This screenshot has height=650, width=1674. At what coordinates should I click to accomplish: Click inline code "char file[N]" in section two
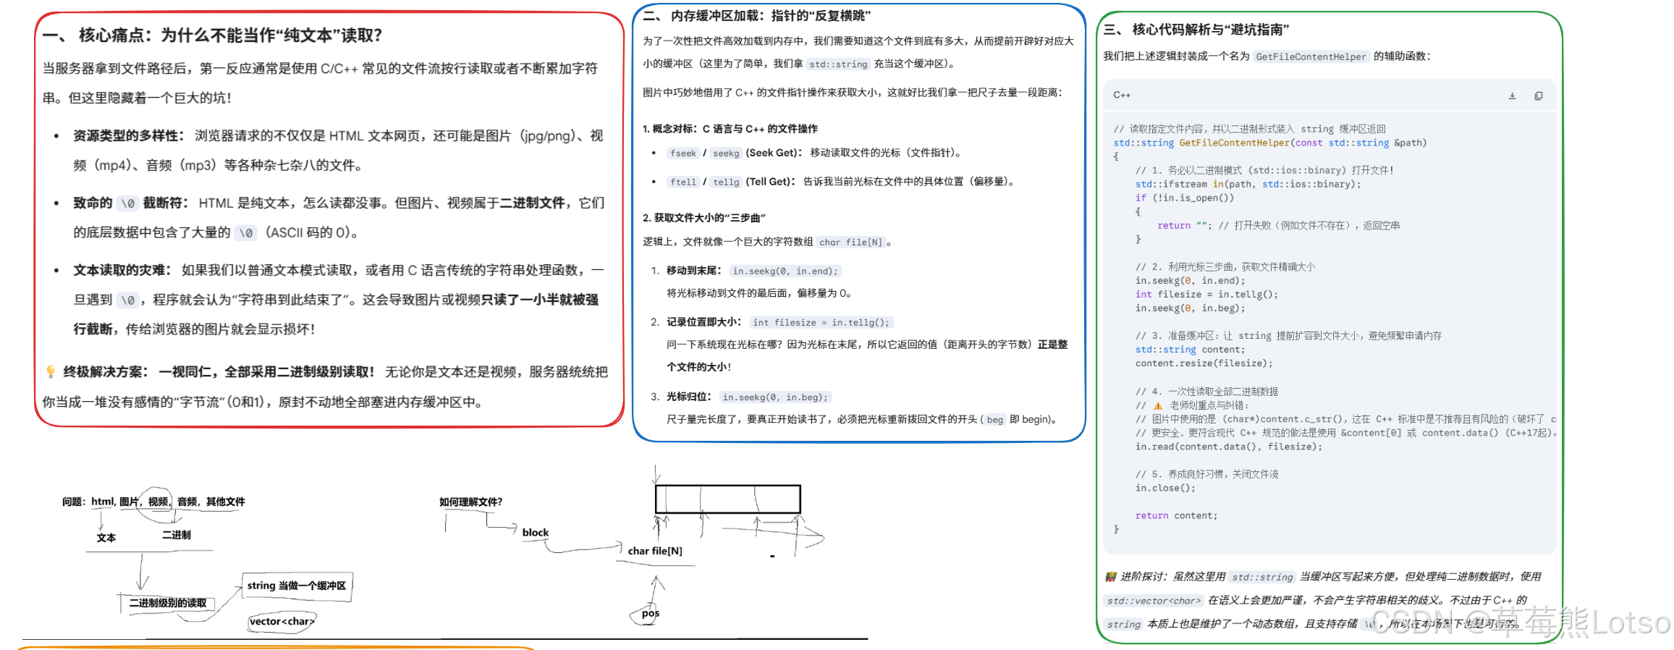[x=851, y=242]
